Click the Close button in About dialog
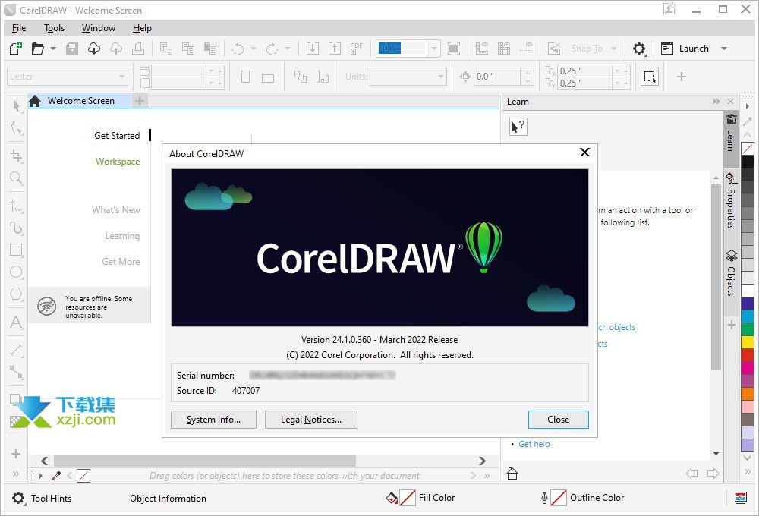 [558, 420]
